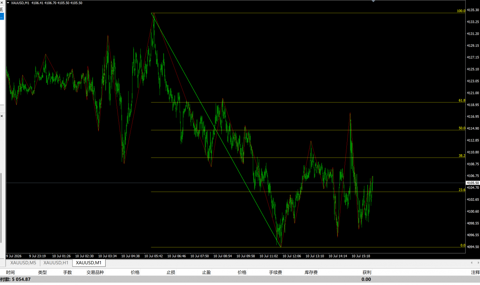The height and width of the screenshot is (285, 480).
Task: Click the current price tag 4105.50 on scale
Action: (x=473, y=183)
